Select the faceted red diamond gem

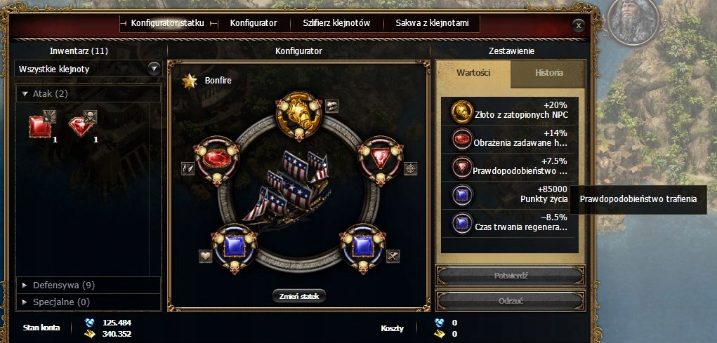(x=81, y=126)
